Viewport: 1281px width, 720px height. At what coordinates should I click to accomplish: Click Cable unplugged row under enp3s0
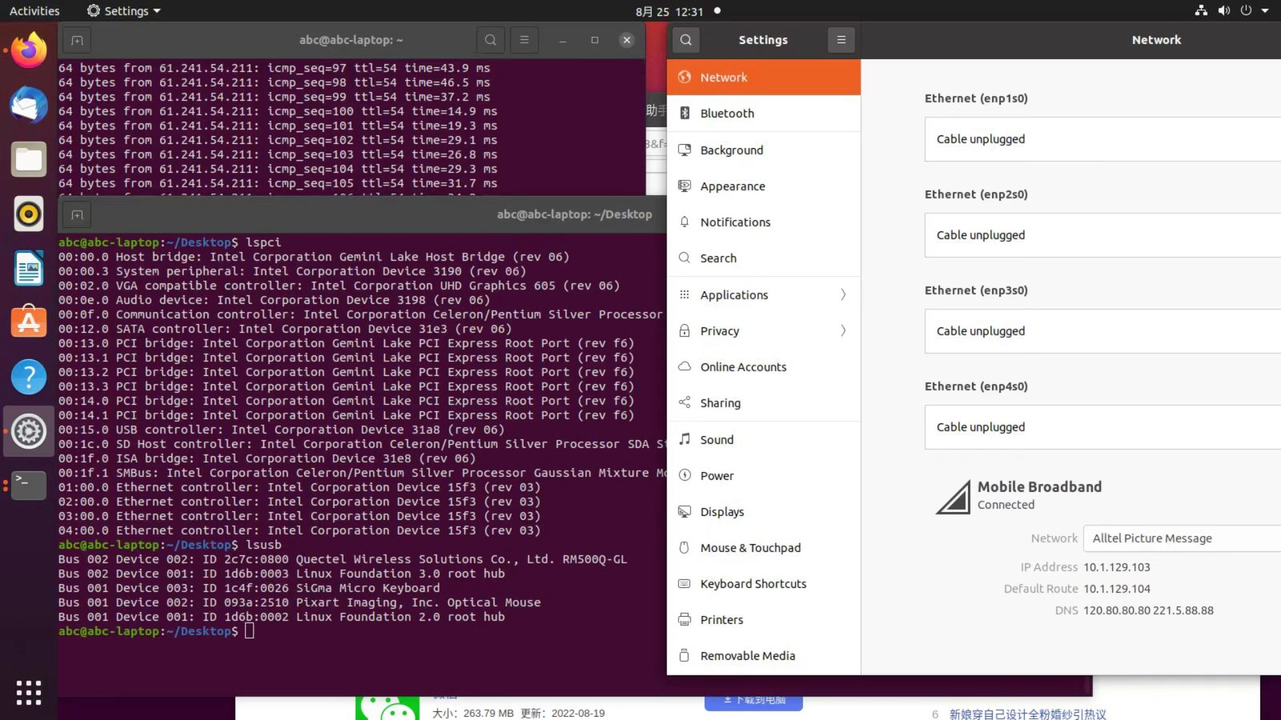point(1102,331)
